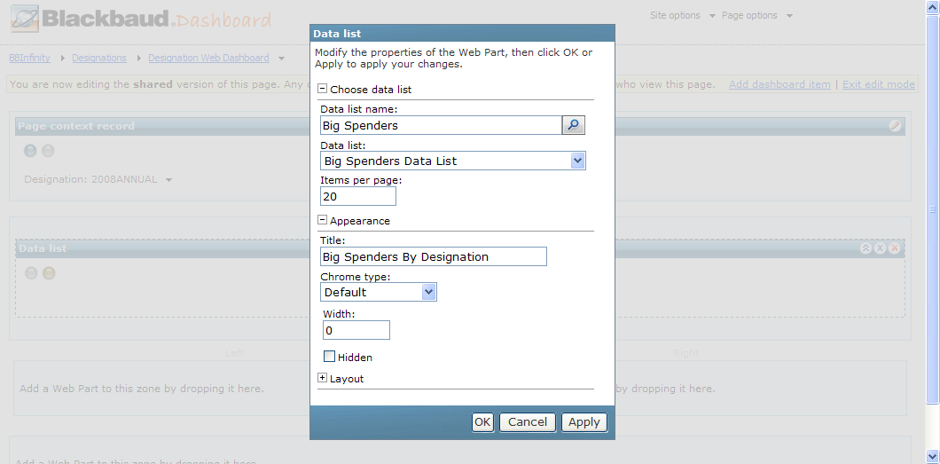Tick the Hidden checkbox

click(329, 357)
